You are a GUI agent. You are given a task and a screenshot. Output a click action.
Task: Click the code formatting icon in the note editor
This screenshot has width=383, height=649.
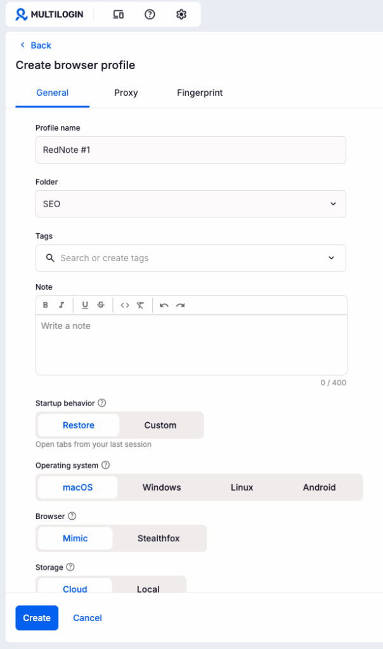[x=124, y=305]
